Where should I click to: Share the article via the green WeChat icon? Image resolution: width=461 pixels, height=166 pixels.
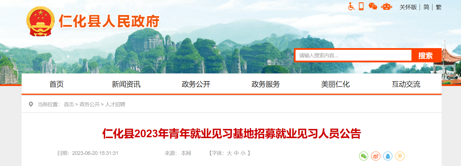click(364, 156)
